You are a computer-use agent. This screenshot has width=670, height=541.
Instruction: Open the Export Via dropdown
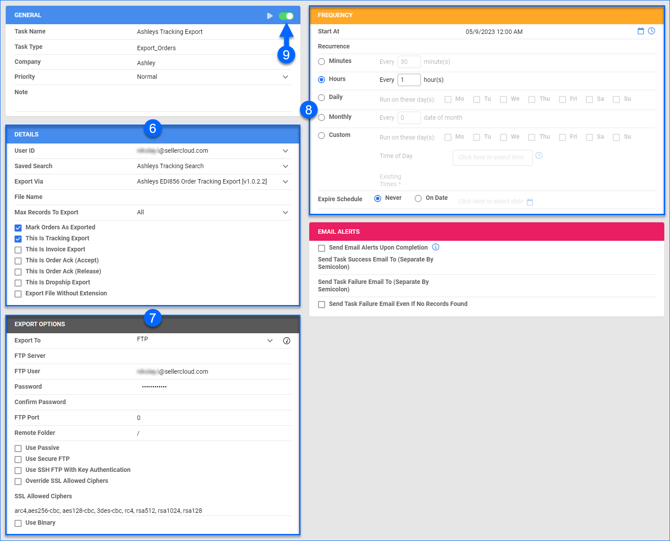(x=285, y=182)
